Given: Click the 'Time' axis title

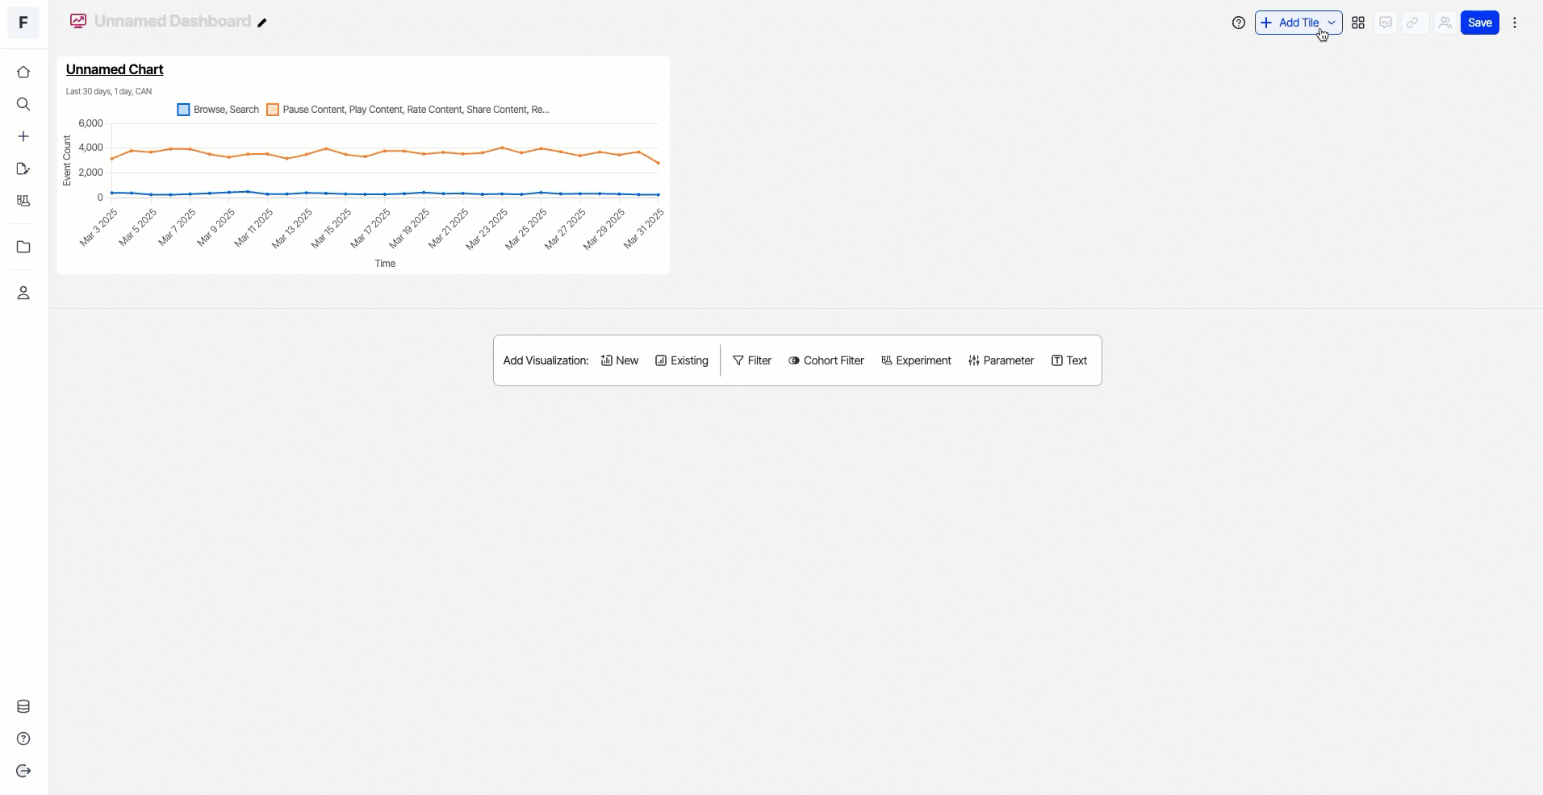Looking at the screenshot, I should (385, 264).
